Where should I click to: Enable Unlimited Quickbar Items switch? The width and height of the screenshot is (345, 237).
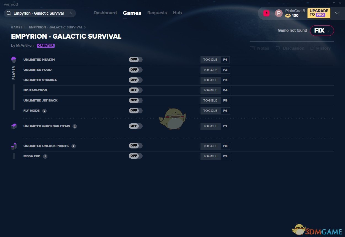click(x=136, y=126)
